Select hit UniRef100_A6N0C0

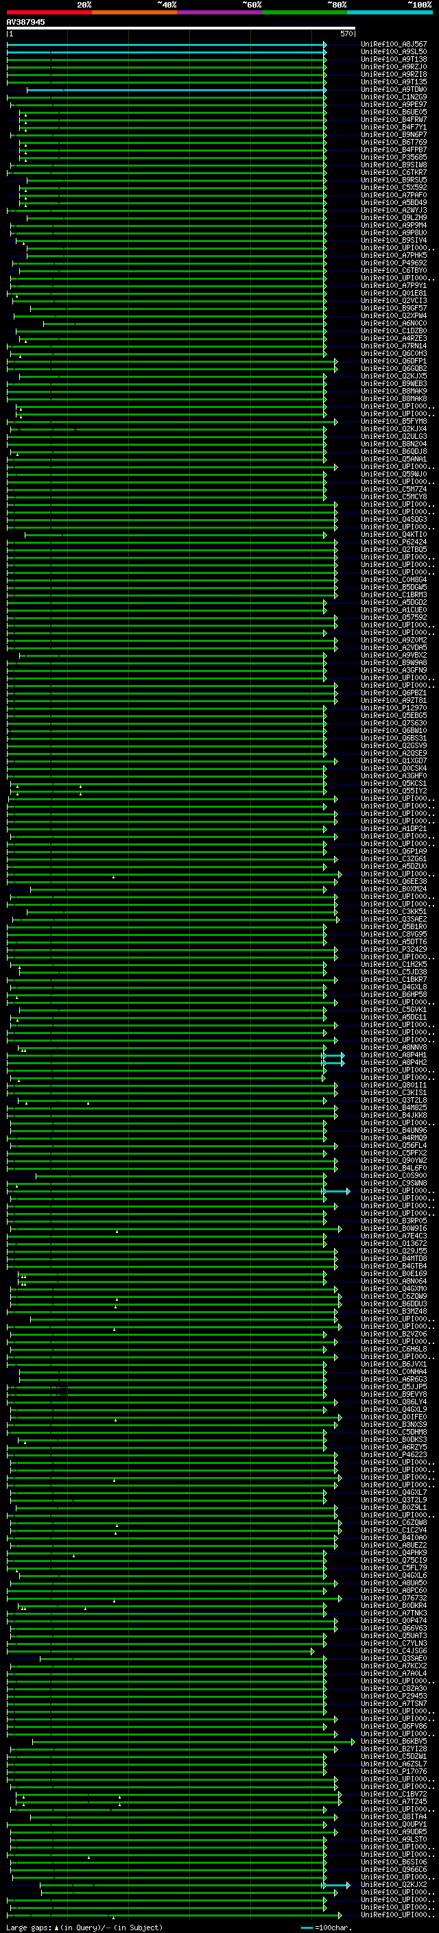coord(394,324)
